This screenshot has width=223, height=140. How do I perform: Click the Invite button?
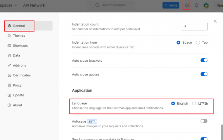[x=171, y=5]
